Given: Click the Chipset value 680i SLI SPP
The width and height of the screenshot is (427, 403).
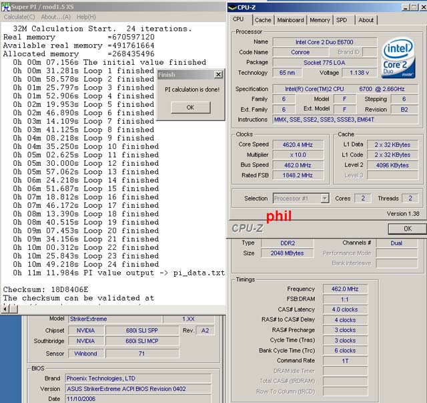Looking at the screenshot, I should 142,330.
